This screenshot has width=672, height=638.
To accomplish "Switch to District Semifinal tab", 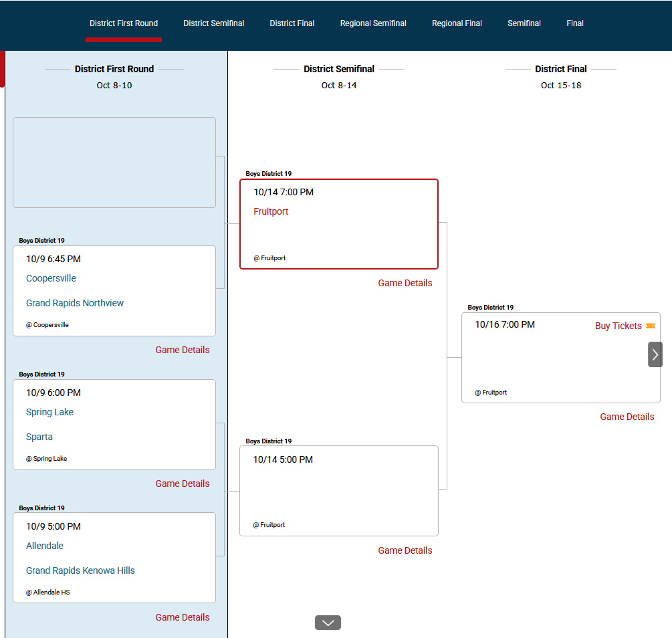I will point(214,23).
